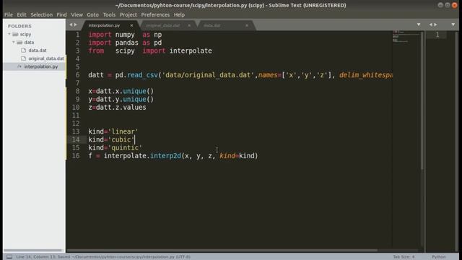Change Tab Size setting in status bar
Viewport: 462px width, 260px height.
tap(404, 257)
